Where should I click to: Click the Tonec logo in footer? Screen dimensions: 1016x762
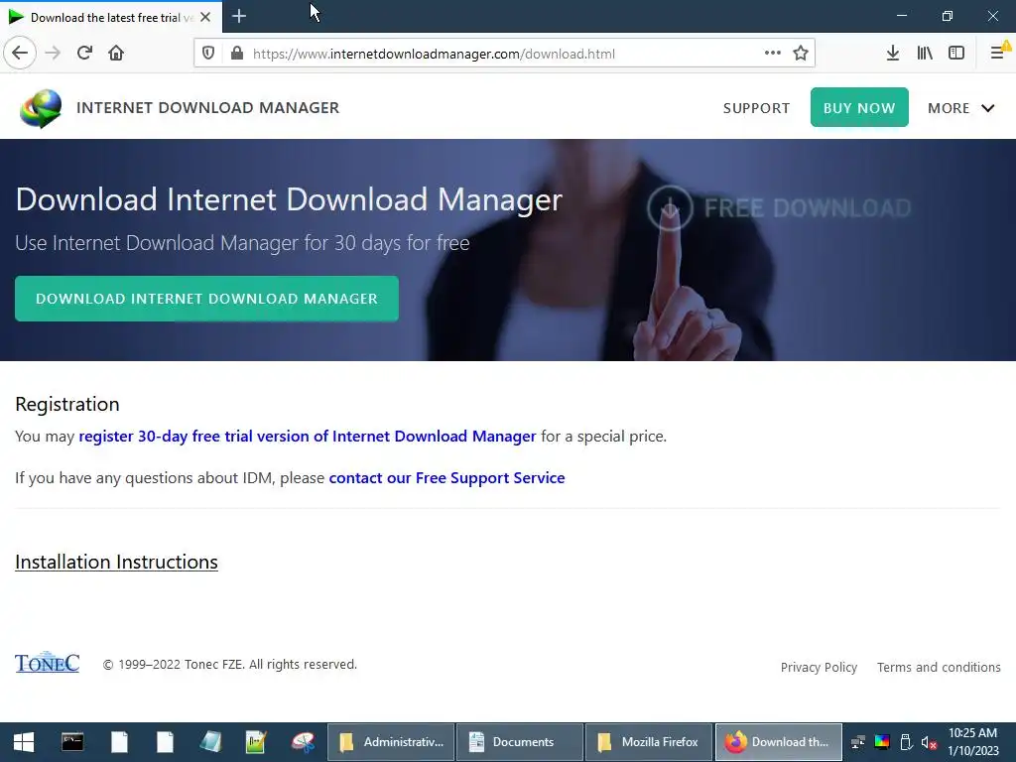pos(47,662)
